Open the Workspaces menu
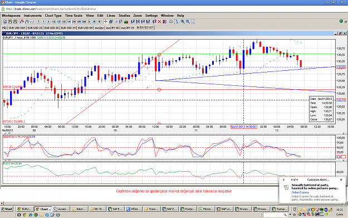Screen dimensions: 348x218 [x=11, y=16]
